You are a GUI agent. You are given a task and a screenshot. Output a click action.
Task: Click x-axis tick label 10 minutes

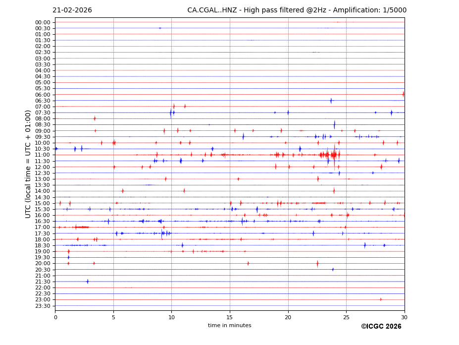pyautogui.click(x=171, y=317)
